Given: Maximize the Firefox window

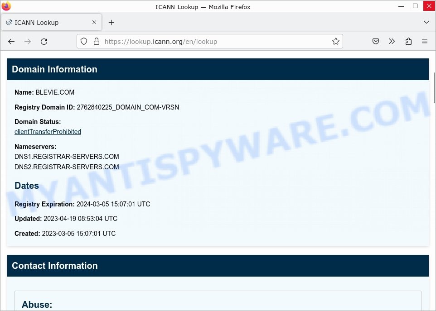Looking at the screenshot, I should (415, 6).
